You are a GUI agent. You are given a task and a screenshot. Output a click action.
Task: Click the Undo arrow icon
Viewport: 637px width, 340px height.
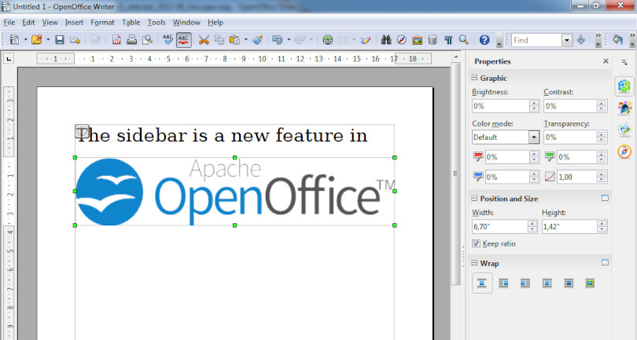(x=277, y=40)
